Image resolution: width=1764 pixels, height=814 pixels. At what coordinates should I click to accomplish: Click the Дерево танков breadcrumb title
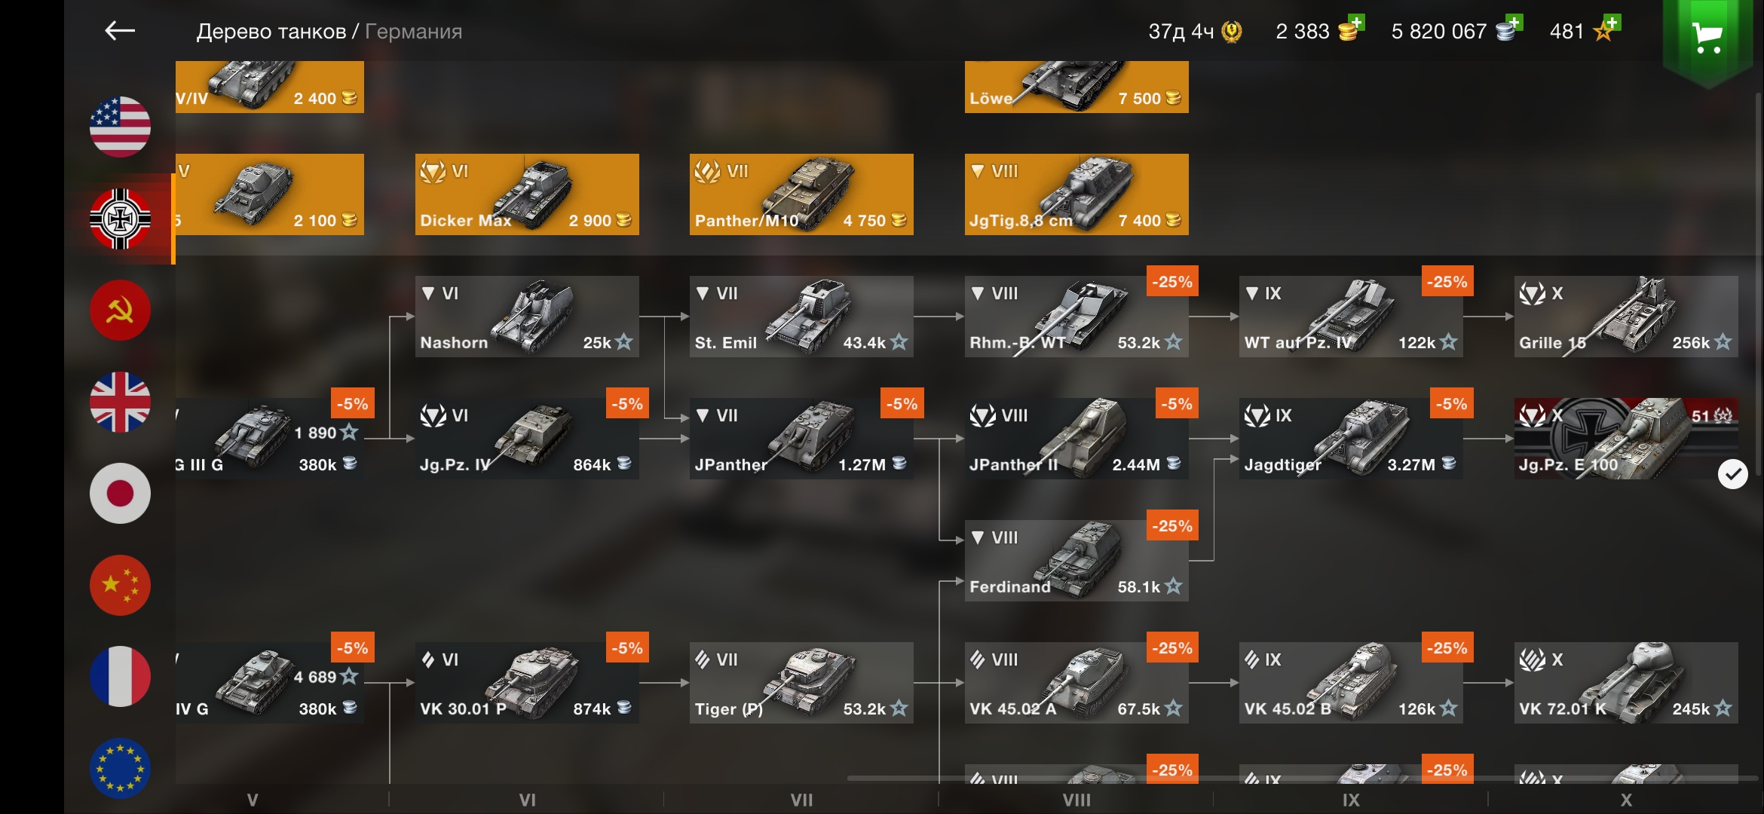pyautogui.click(x=271, y=32)
